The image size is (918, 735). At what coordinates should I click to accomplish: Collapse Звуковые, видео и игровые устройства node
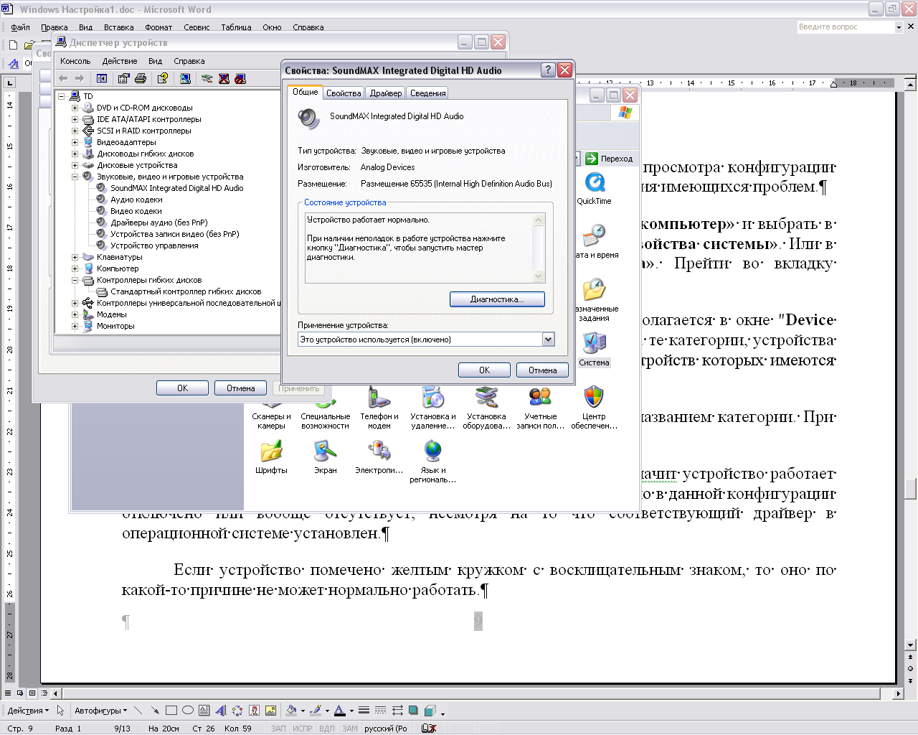pos(75,177)
